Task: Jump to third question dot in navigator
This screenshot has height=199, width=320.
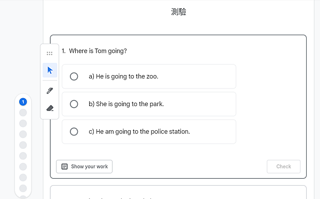Action: 23,123
